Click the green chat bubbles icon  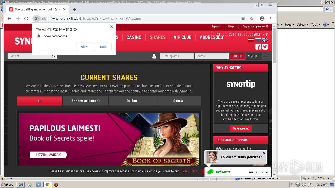click(x=210, y=172)
